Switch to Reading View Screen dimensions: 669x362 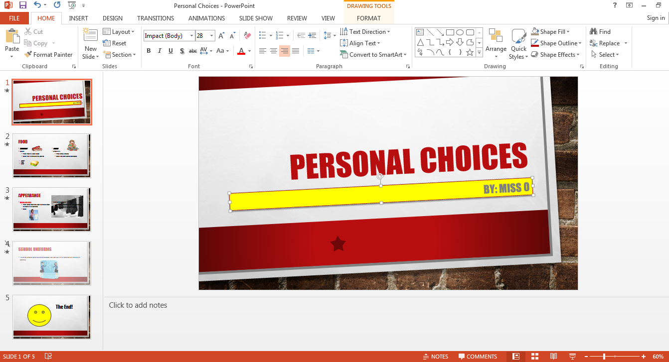point(553,357)
